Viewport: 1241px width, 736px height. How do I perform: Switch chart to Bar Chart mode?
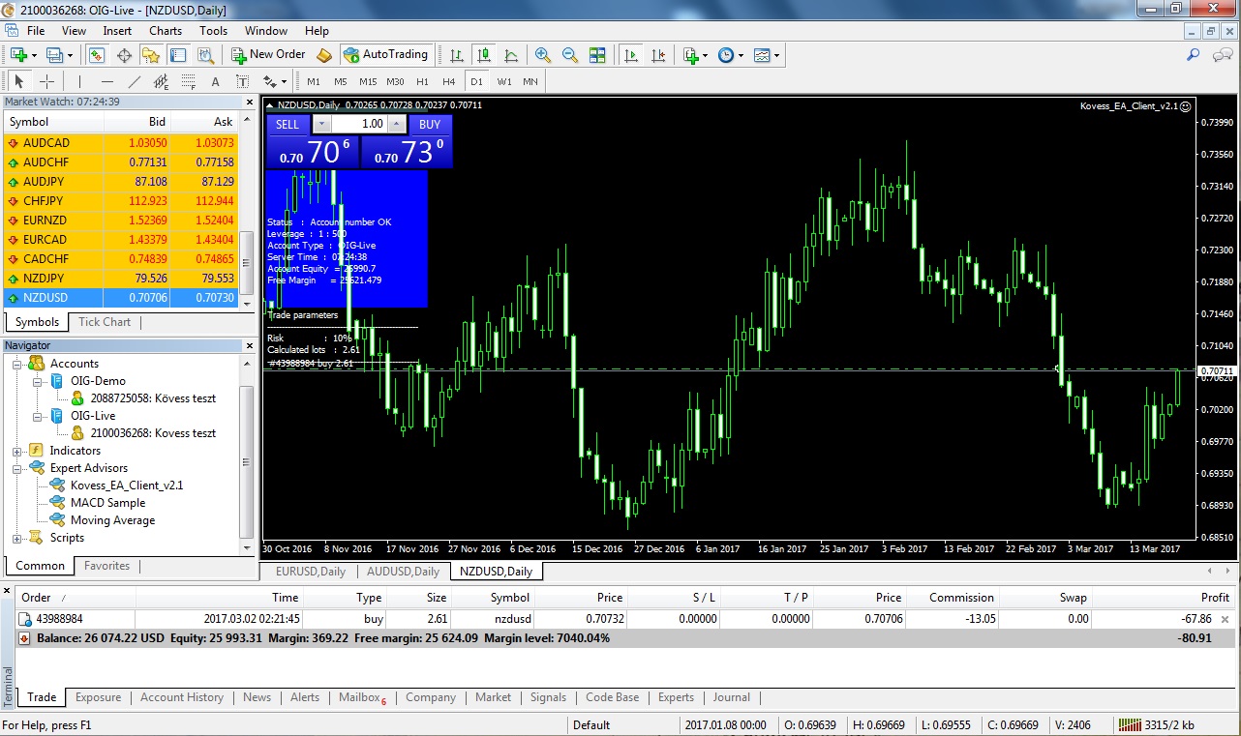coord(456,55)
